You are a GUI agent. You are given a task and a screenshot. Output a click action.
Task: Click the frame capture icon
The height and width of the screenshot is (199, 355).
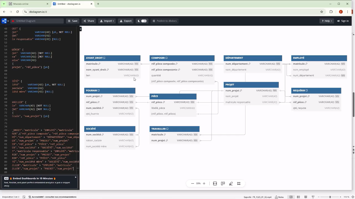coord(239,183)
